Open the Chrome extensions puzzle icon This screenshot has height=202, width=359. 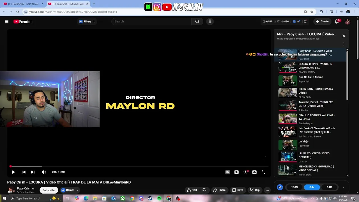point(321,12)
